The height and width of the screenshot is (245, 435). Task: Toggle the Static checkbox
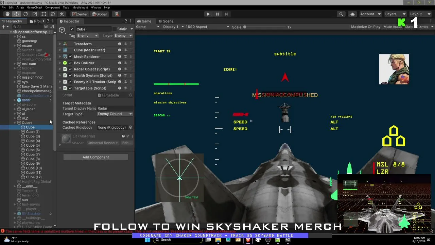[x=115, y=29]
